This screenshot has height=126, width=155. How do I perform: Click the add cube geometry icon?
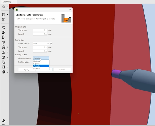click(x=4, y=52)
